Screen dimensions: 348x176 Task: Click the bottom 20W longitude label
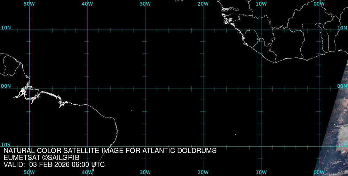click(x=203, y=172)
